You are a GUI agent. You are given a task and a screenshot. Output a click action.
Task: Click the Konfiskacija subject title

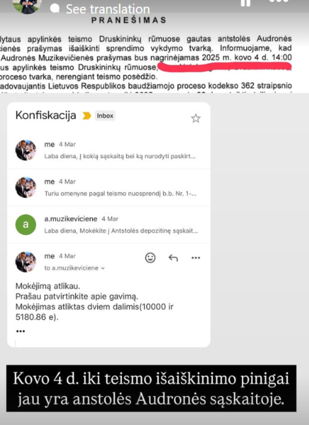46,115
